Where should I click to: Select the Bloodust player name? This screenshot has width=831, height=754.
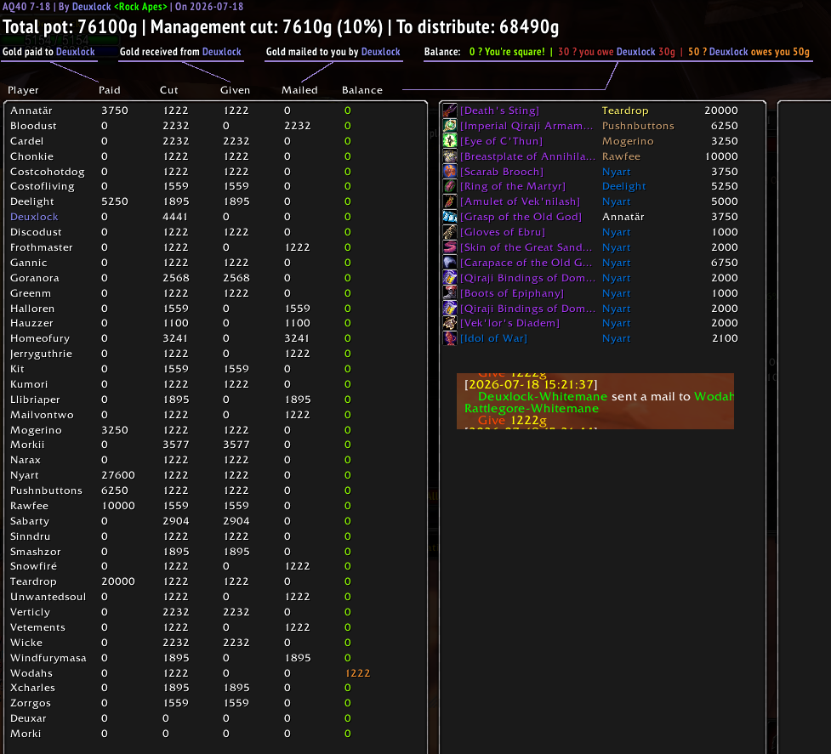point(33,126)
